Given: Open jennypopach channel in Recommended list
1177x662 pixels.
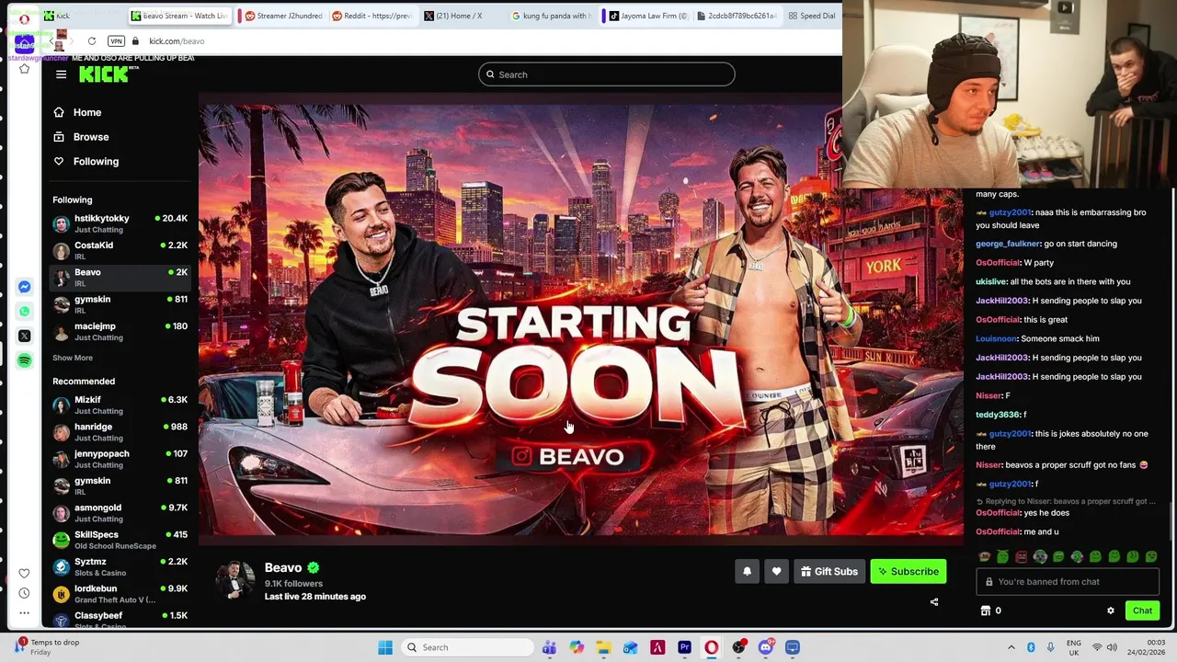Looking at the screenshot, I should [x=120, y=459].
